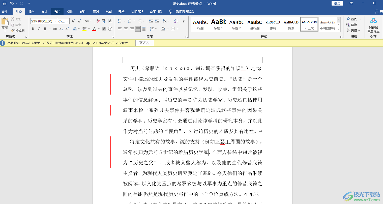
Task: Switch to the 布局 Layout tab
Action: click(57, 11)
